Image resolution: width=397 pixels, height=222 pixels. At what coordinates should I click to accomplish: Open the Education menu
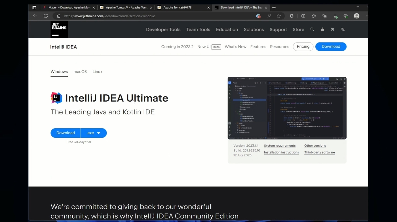[227, 29]
